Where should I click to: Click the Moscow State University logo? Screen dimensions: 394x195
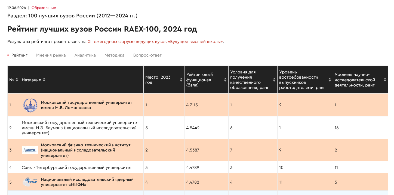pyautogui.click(x=30, y=105)
